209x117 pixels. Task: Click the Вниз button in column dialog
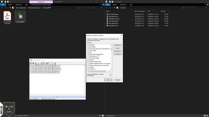point(118,48)
